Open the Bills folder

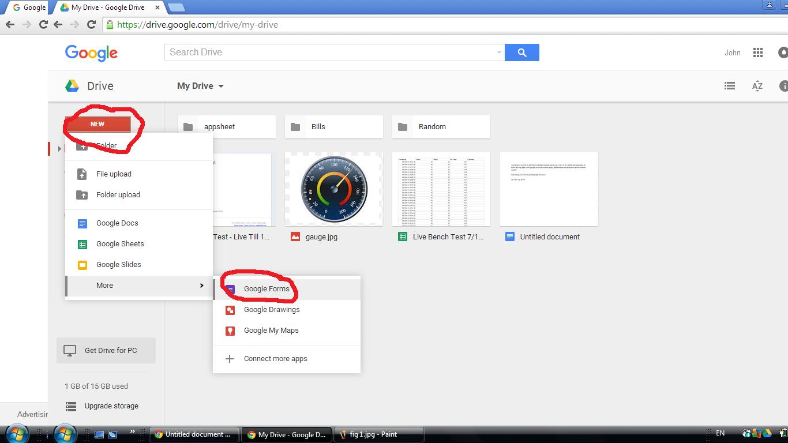click(334, 127)
